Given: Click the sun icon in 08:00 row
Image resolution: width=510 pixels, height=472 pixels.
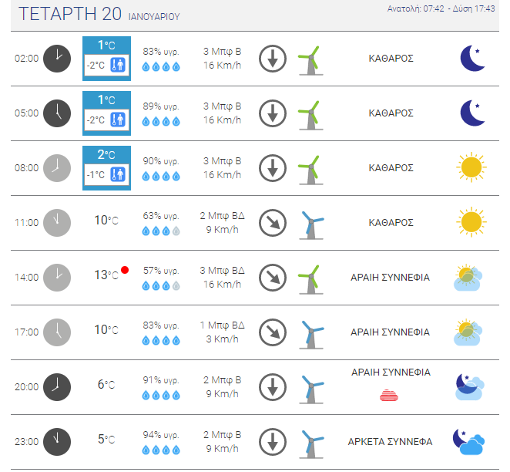Looking at the screenshot, I should [471, 167].
